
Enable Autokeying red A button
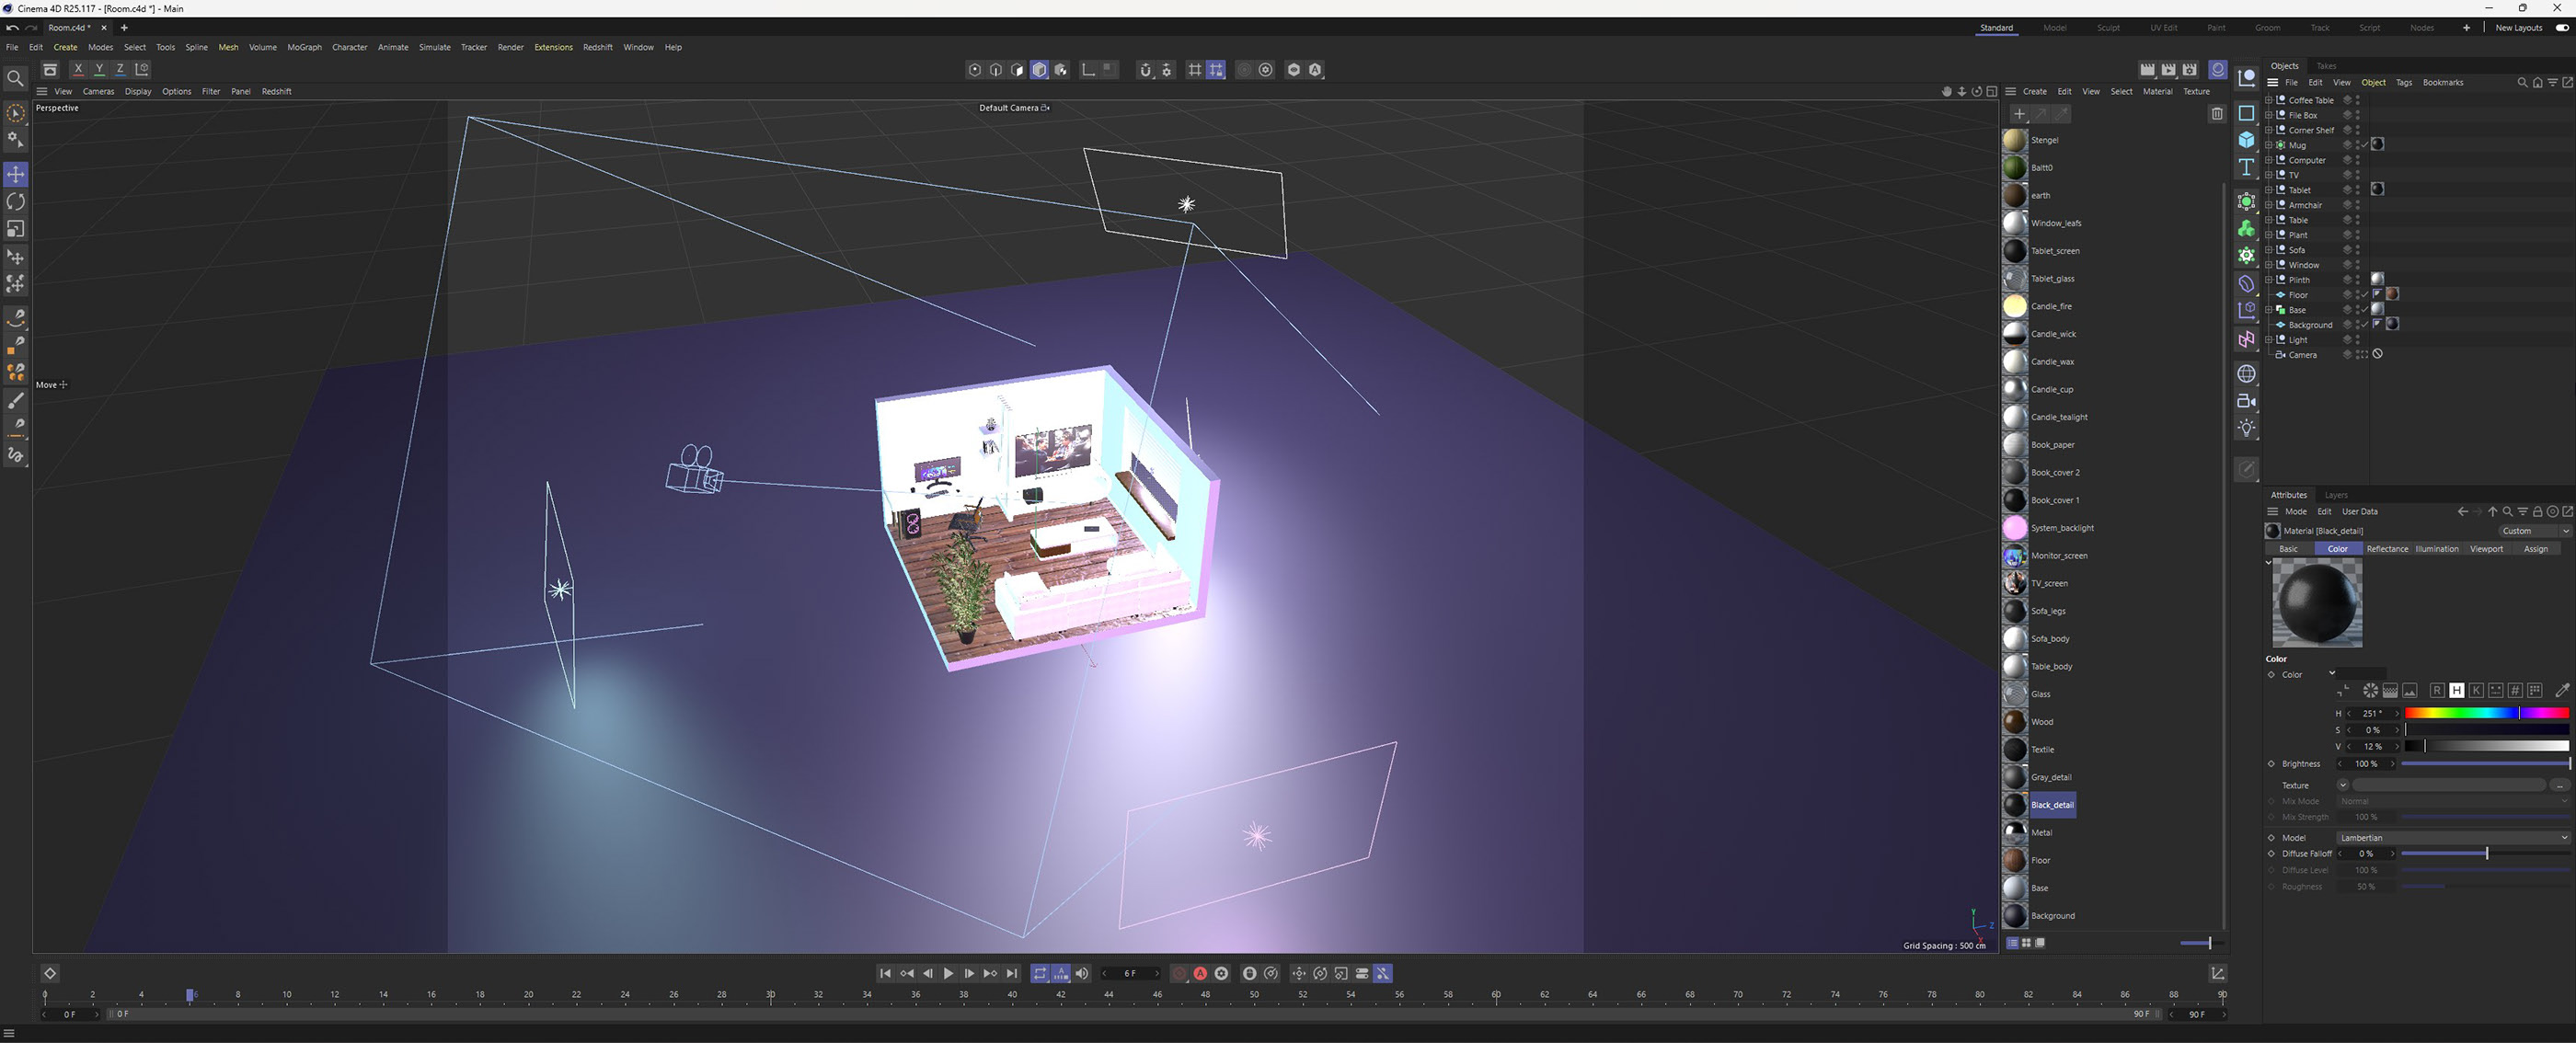click(1200, 973)
